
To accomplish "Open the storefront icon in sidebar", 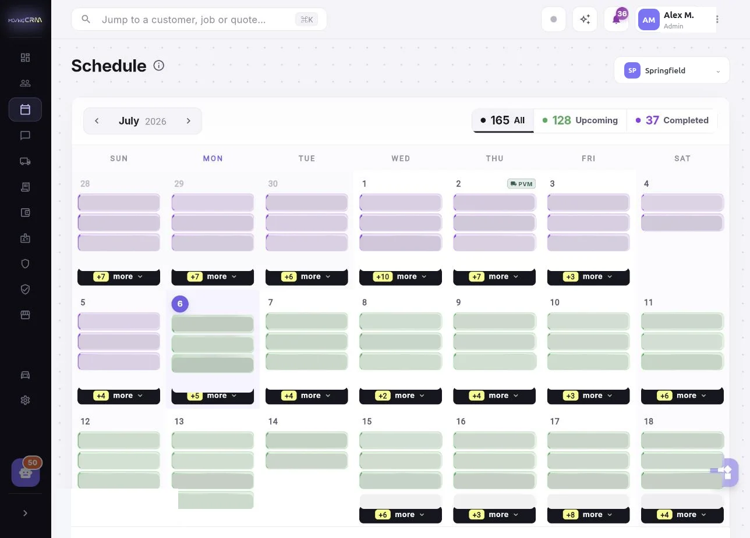I will click(25, 315).
